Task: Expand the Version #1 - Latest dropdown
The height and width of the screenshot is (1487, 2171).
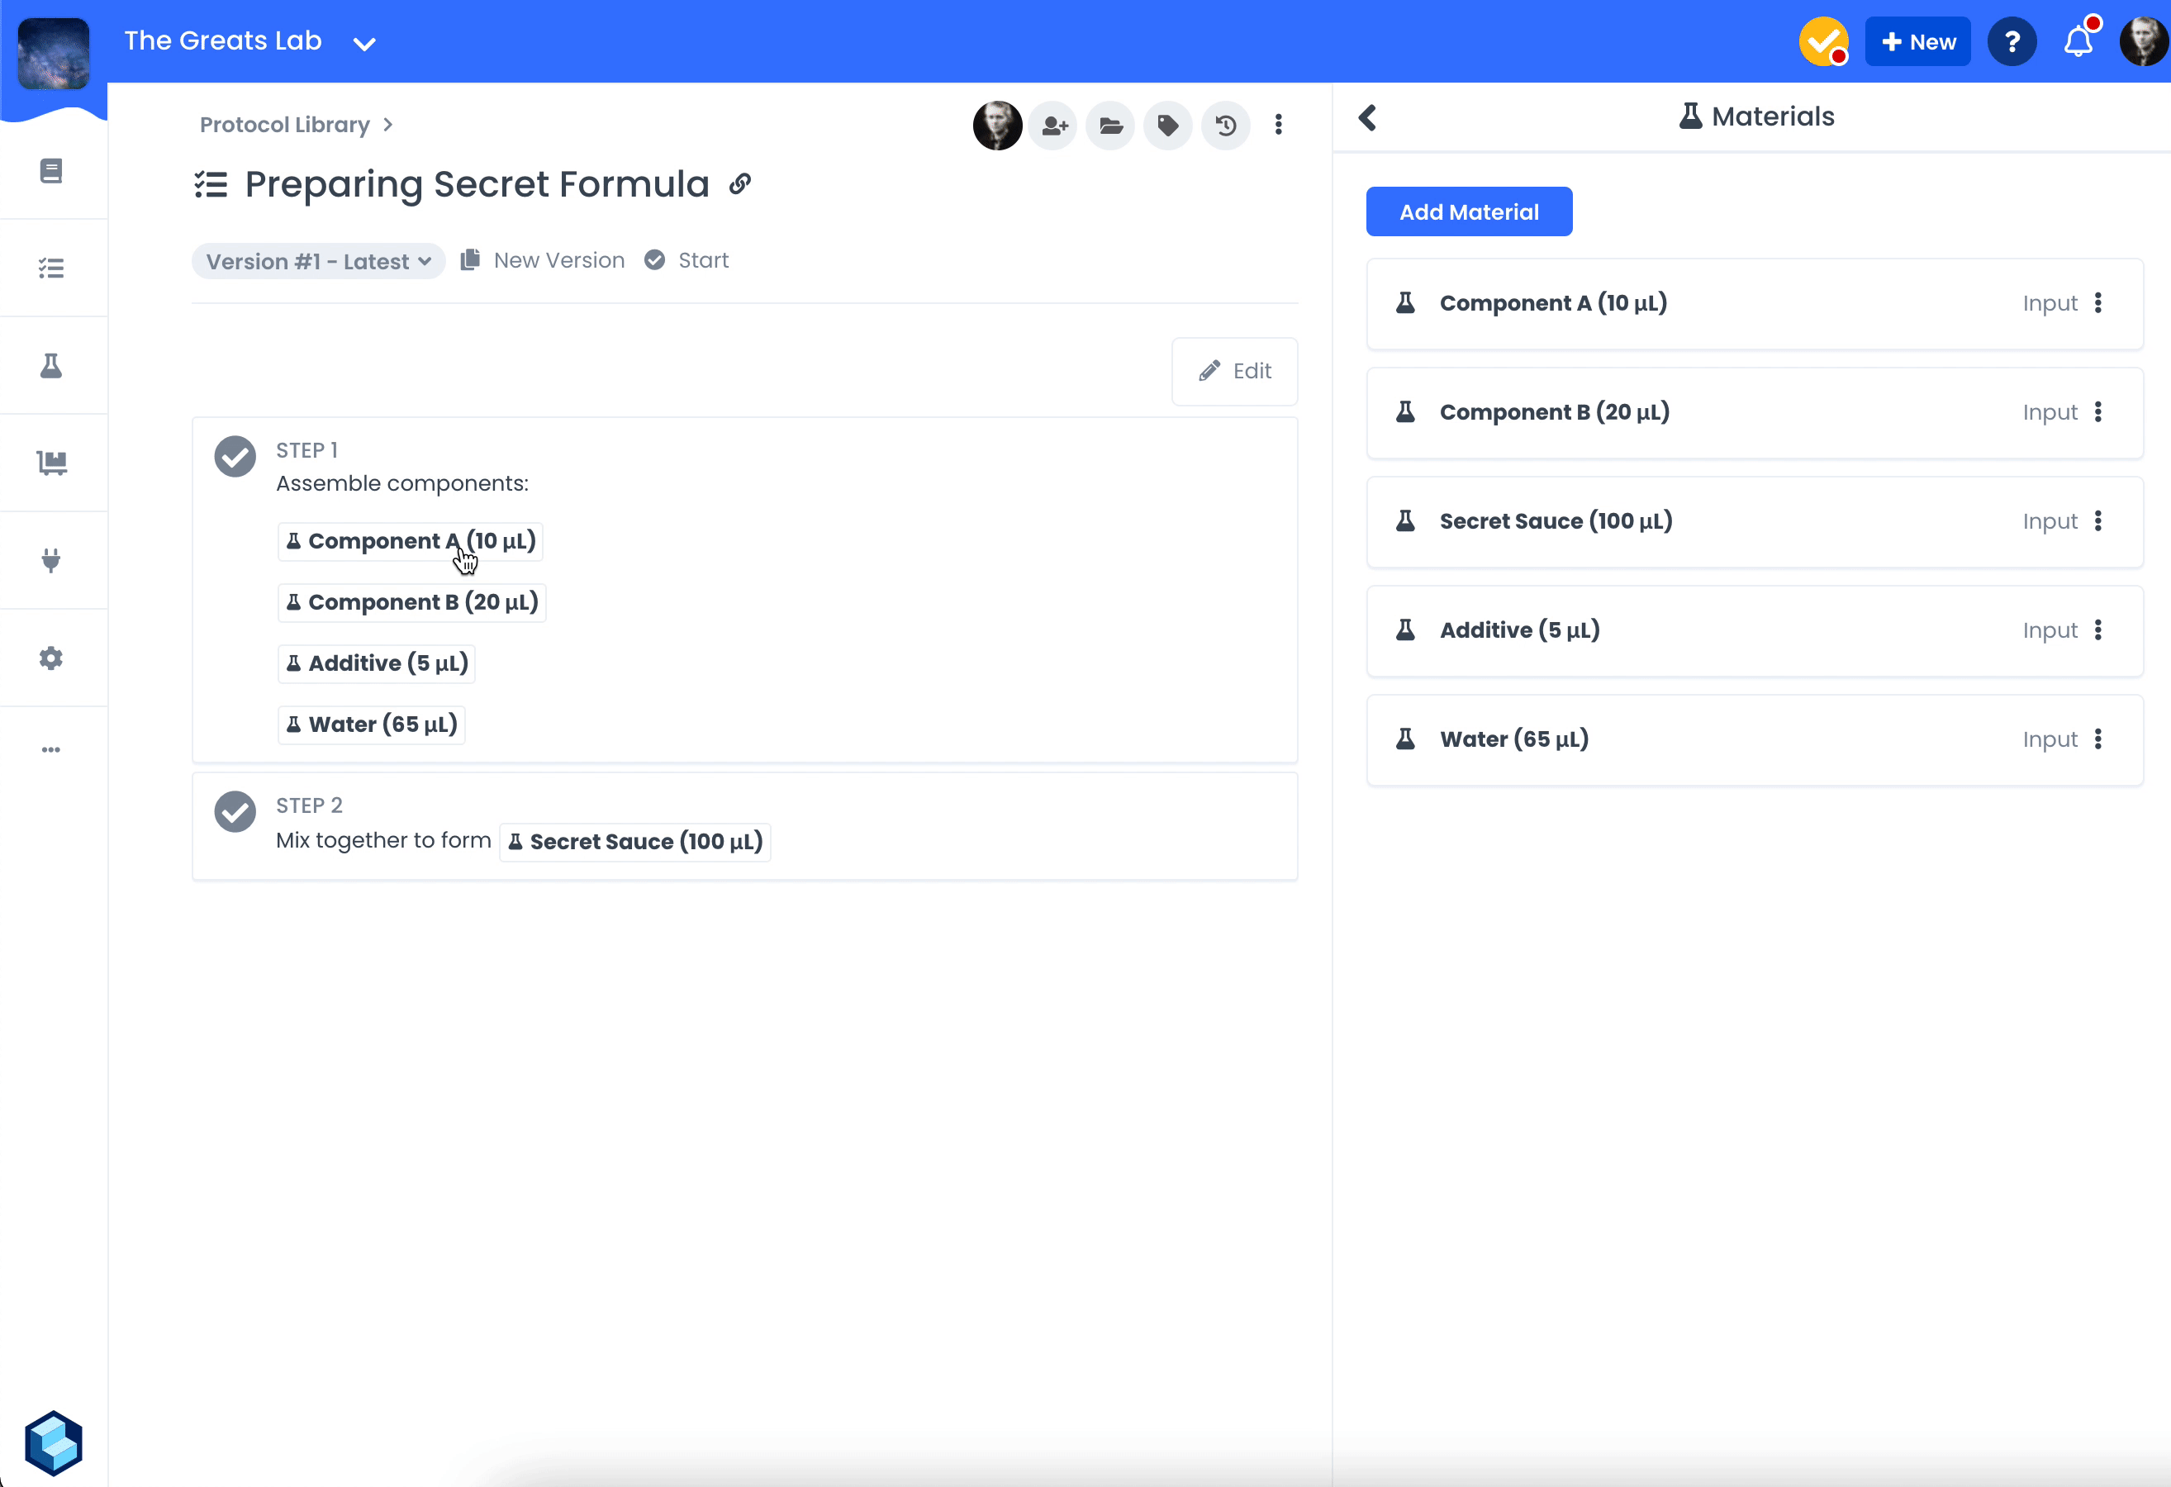Action: click(x=317, y=262)
